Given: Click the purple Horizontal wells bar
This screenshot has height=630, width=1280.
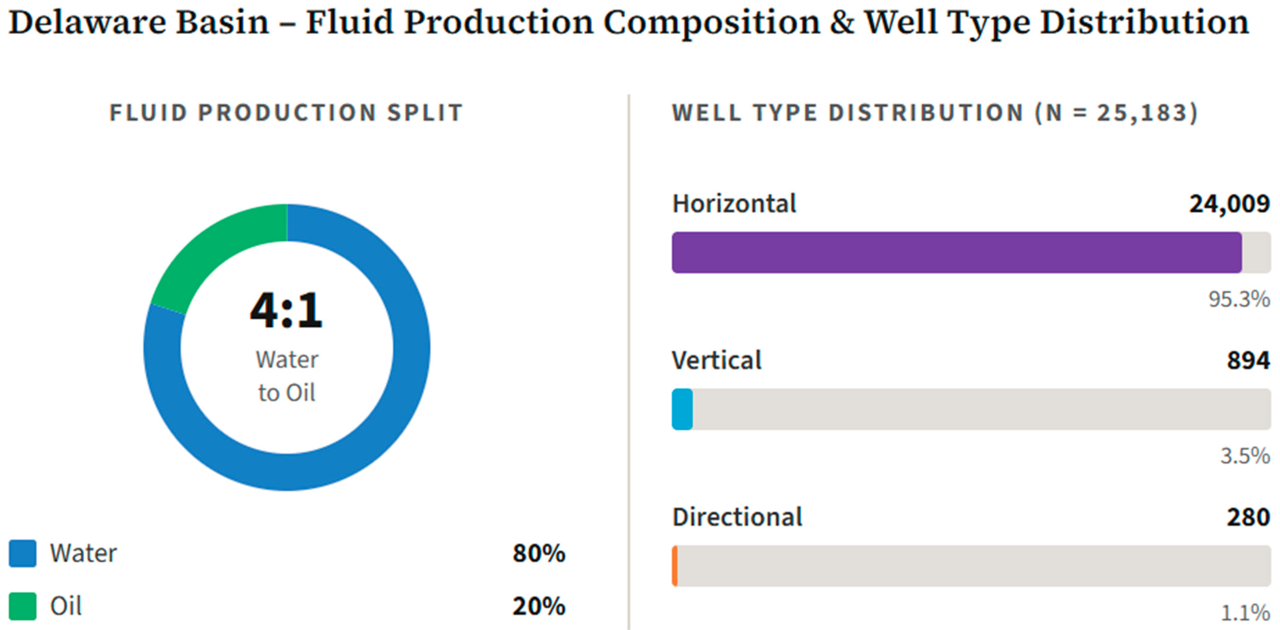Looking at the screenshot, I should pyautogui.click(x=956, y=252).
